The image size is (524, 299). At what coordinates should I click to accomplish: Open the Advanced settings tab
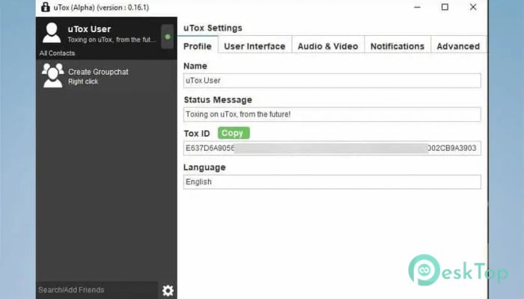[x=458, y=46]
